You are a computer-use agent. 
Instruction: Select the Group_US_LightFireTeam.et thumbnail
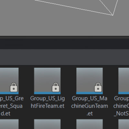(x=47, y=81)
